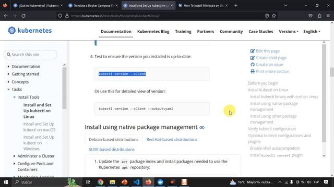This screenshot has height=187, width=334.
Task: Switch to Translate a Docker Compose tab
Action: [93, 6]
